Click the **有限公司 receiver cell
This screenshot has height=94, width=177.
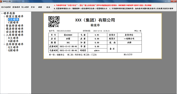click(x=129, y=39)
